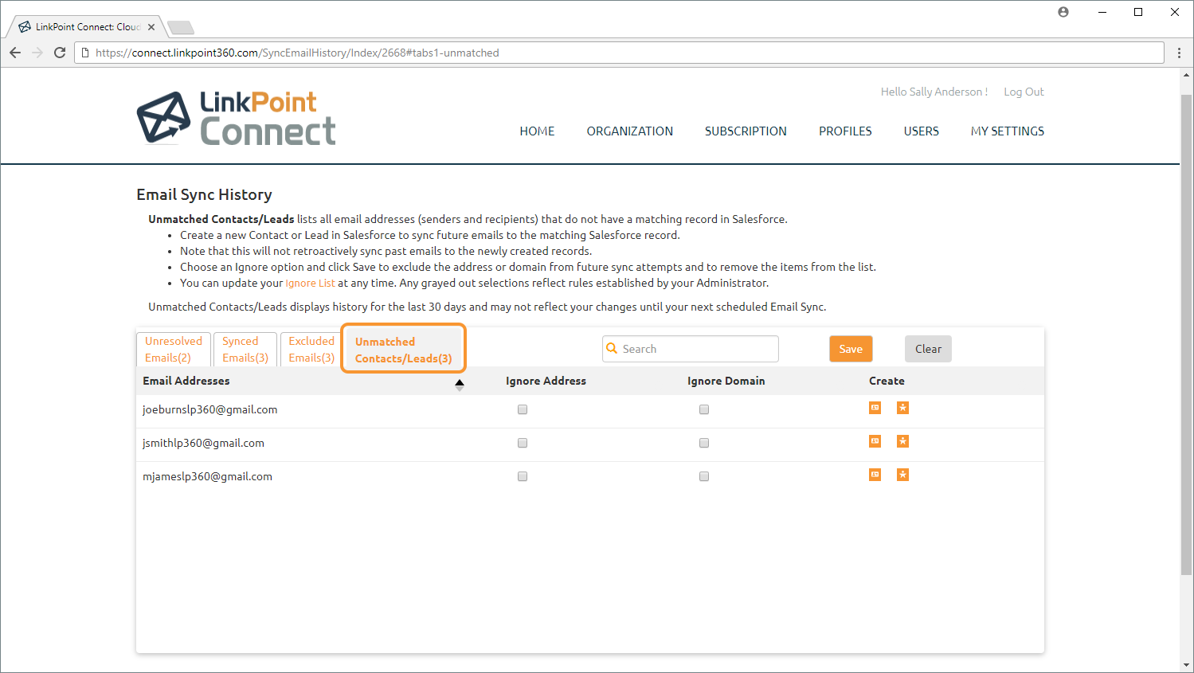Click the Ignore Address column header
The width and height of the screenshot is (1194, 673).
click(546, 381)
